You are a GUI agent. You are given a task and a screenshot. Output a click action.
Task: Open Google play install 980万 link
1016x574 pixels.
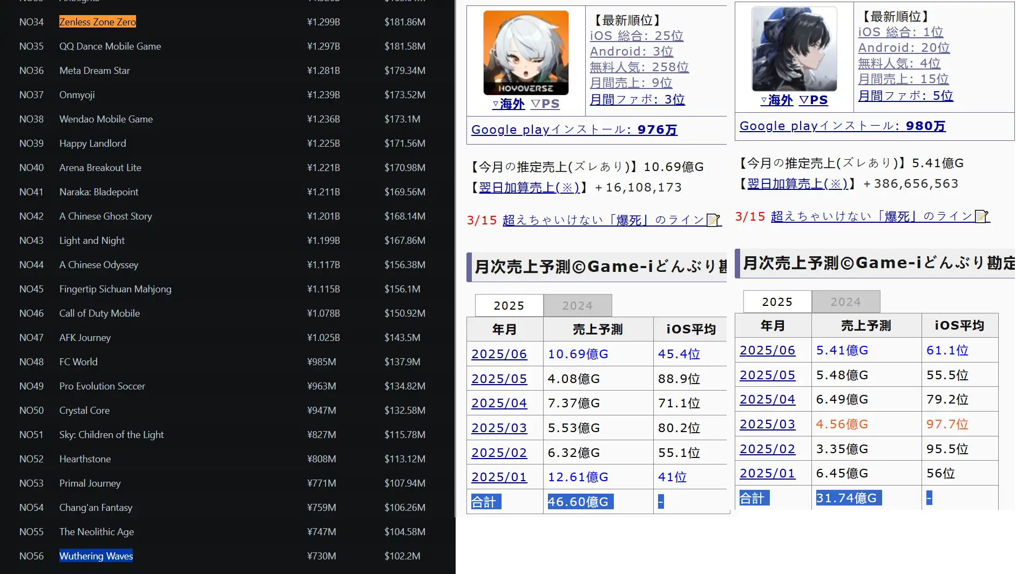843,126
